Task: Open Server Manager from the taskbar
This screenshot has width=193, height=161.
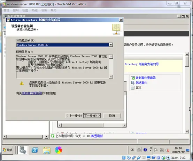Action: point(23,150)
